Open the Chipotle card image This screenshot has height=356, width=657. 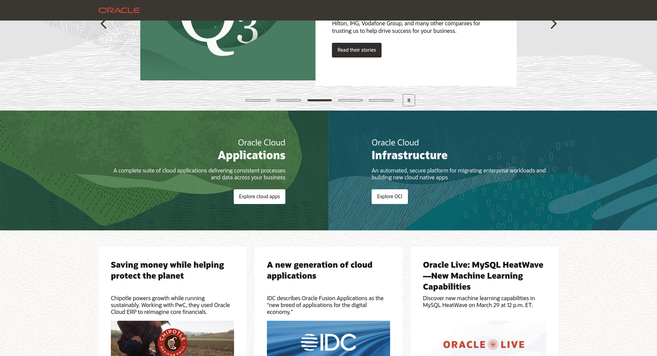click(172, 338)
